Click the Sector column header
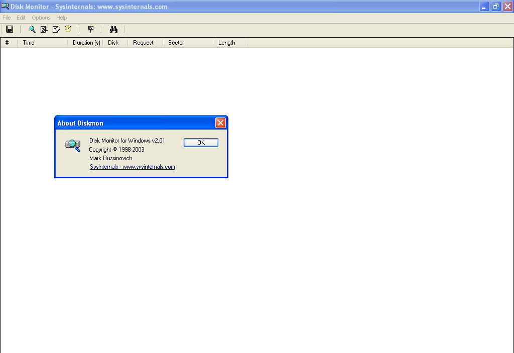 pos(188,43)
